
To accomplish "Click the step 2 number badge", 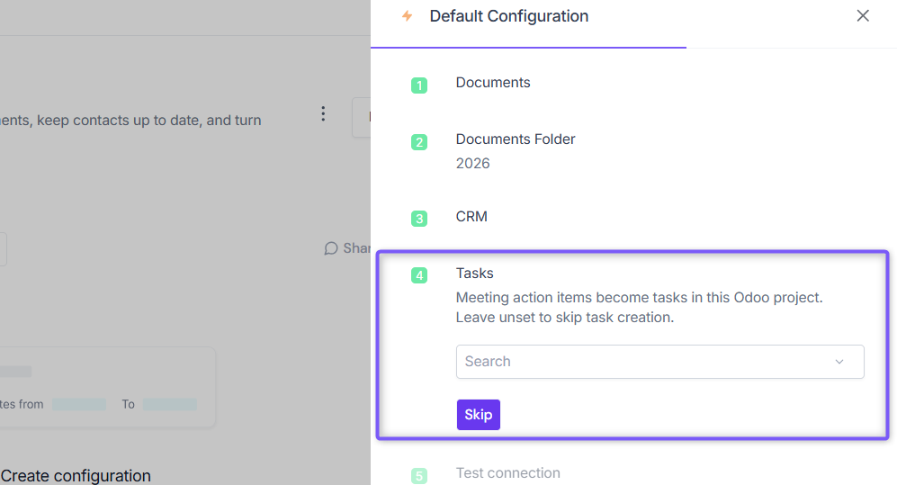I will pyautogui.click(x=419, y=142).
